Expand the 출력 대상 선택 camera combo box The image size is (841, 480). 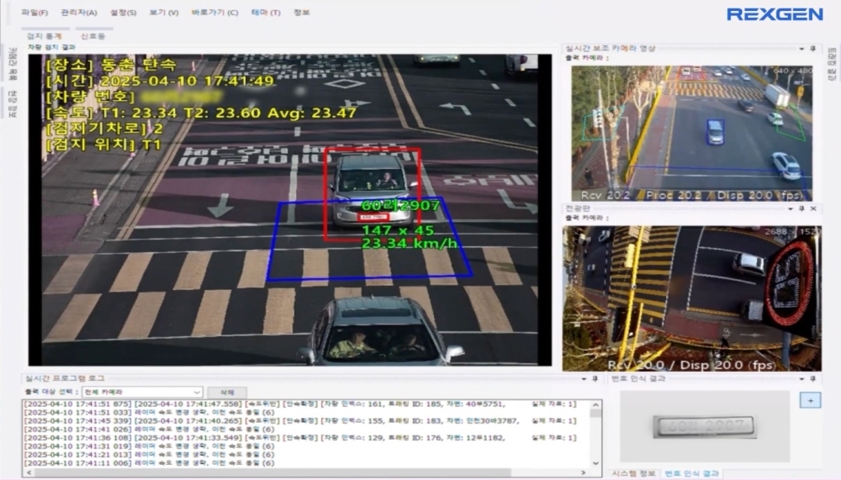pos(197,392)
